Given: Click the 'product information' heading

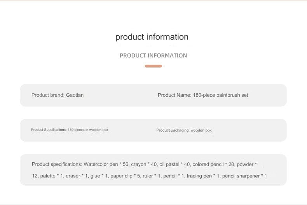Looking at the screenshot, I should click(152, 37).
